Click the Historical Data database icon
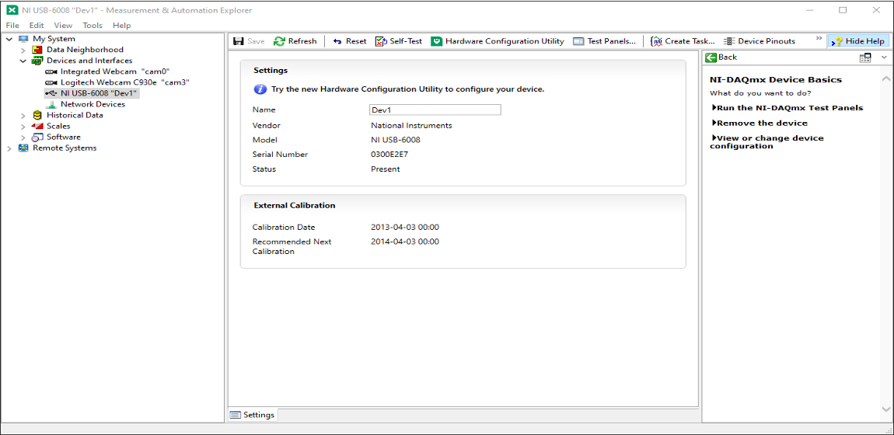Screen dimensions: 894x435 click(37, 115)
